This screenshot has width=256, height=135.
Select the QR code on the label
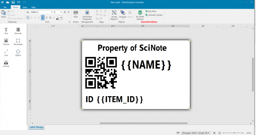pos(101,73)
